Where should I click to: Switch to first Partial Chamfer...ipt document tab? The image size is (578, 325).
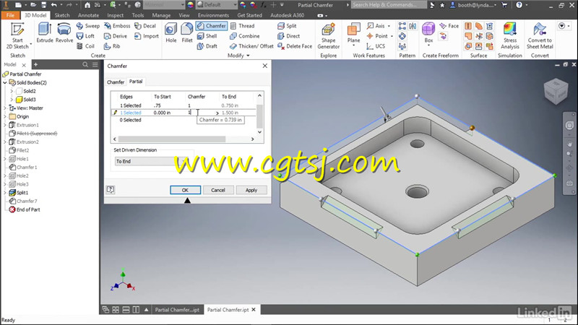click(177, 310)
